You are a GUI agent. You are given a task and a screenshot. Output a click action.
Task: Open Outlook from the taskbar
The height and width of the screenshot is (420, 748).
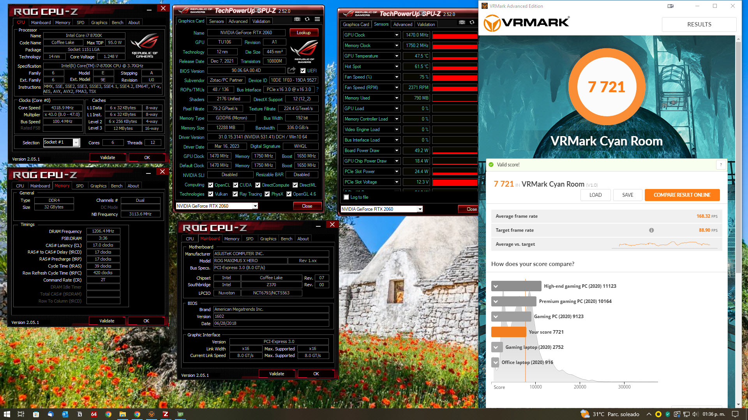(65, 414)
